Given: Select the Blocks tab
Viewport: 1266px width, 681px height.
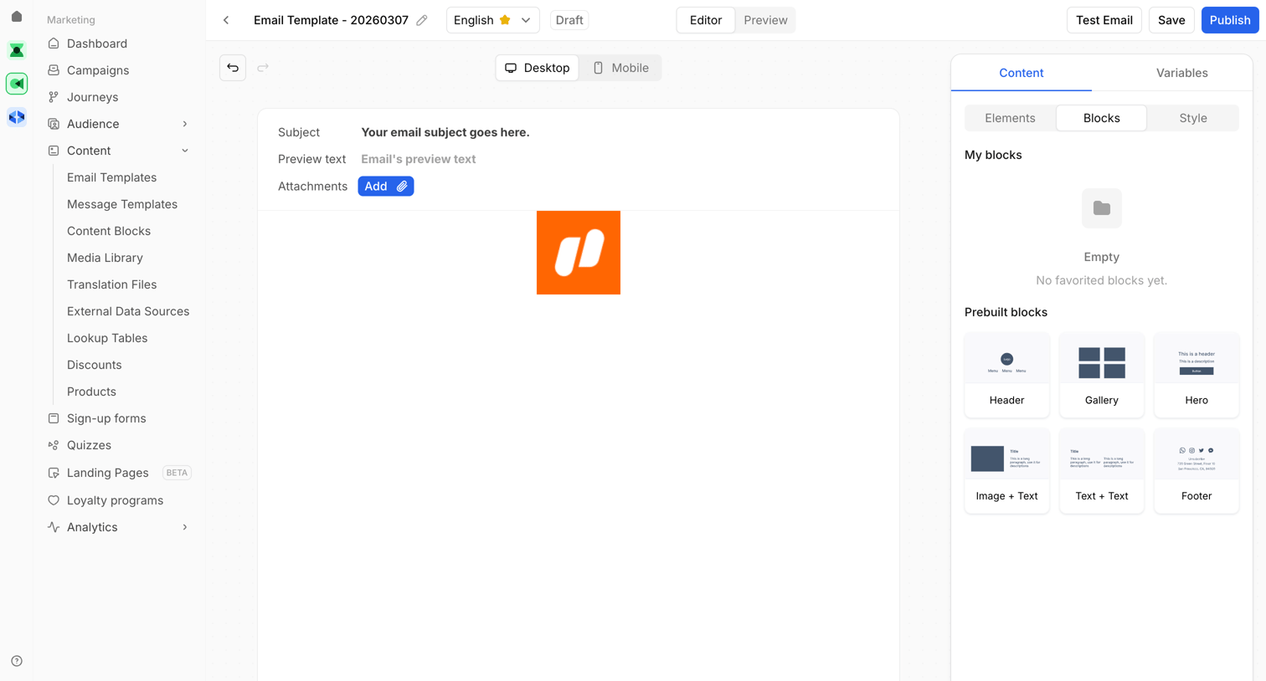Looking at the screenshot, I should point(1101,118).
